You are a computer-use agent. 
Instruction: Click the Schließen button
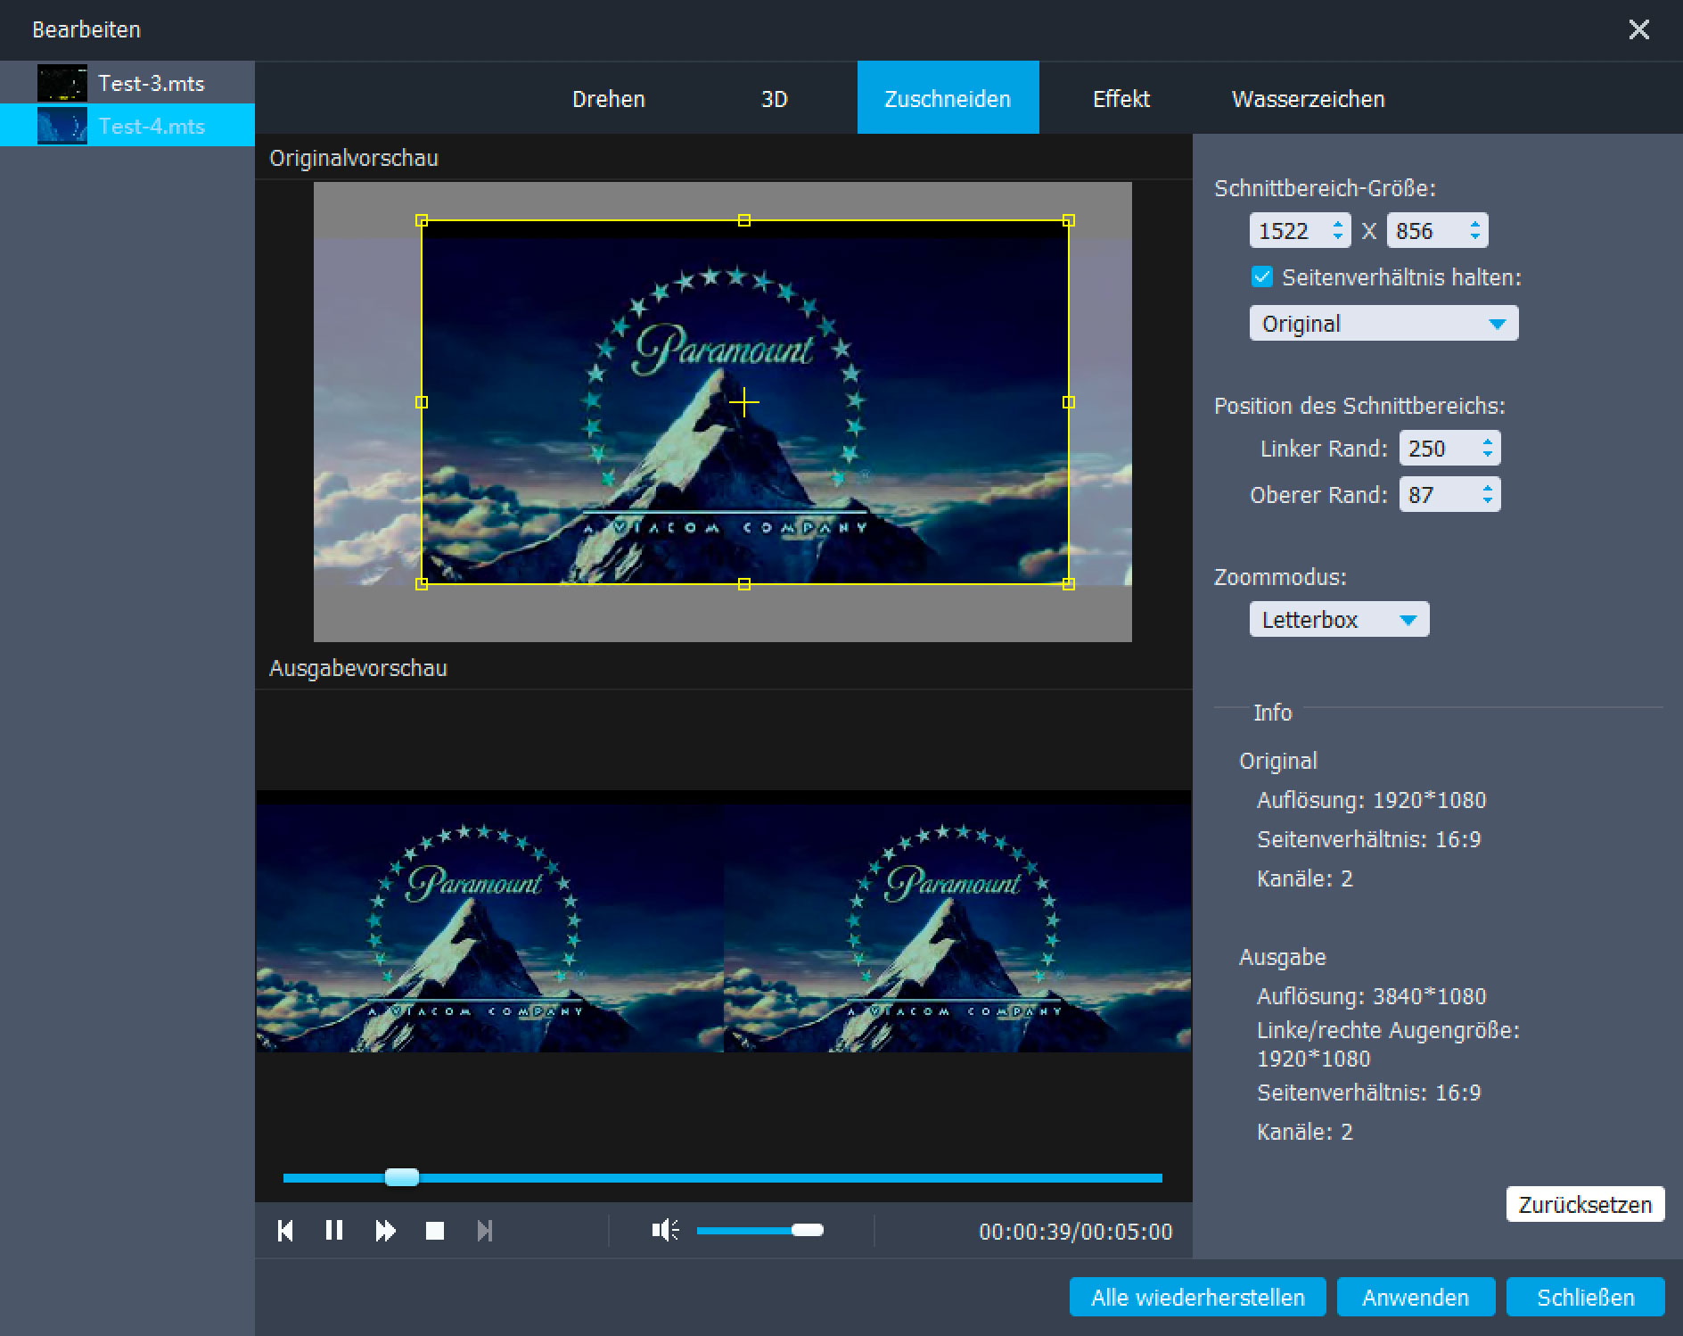pyautogui.click(x=1585, y=1297)
